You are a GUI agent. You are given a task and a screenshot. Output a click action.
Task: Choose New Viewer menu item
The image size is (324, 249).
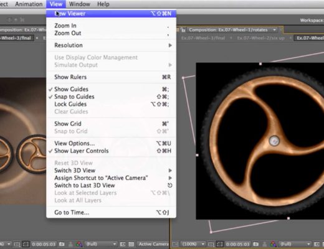click(112, 14)
